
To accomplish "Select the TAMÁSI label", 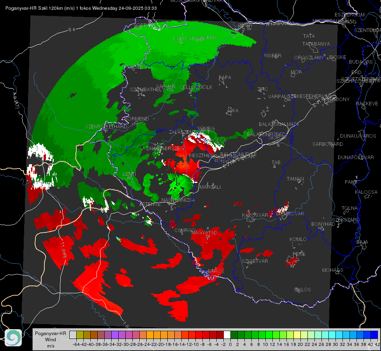I will (295, 179).
